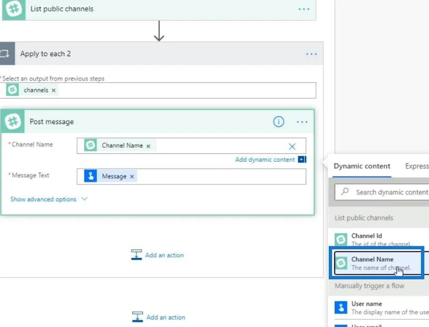Click the plus icon beside Add dynamic content
Viewport: 429px width, 327px height.
coord(302,159)
